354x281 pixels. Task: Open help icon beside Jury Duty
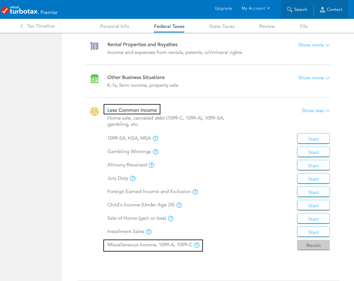tap(133, 178)
